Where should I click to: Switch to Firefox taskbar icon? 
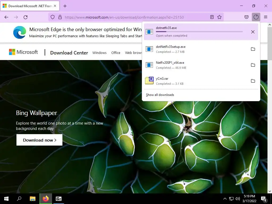(46, 199)
